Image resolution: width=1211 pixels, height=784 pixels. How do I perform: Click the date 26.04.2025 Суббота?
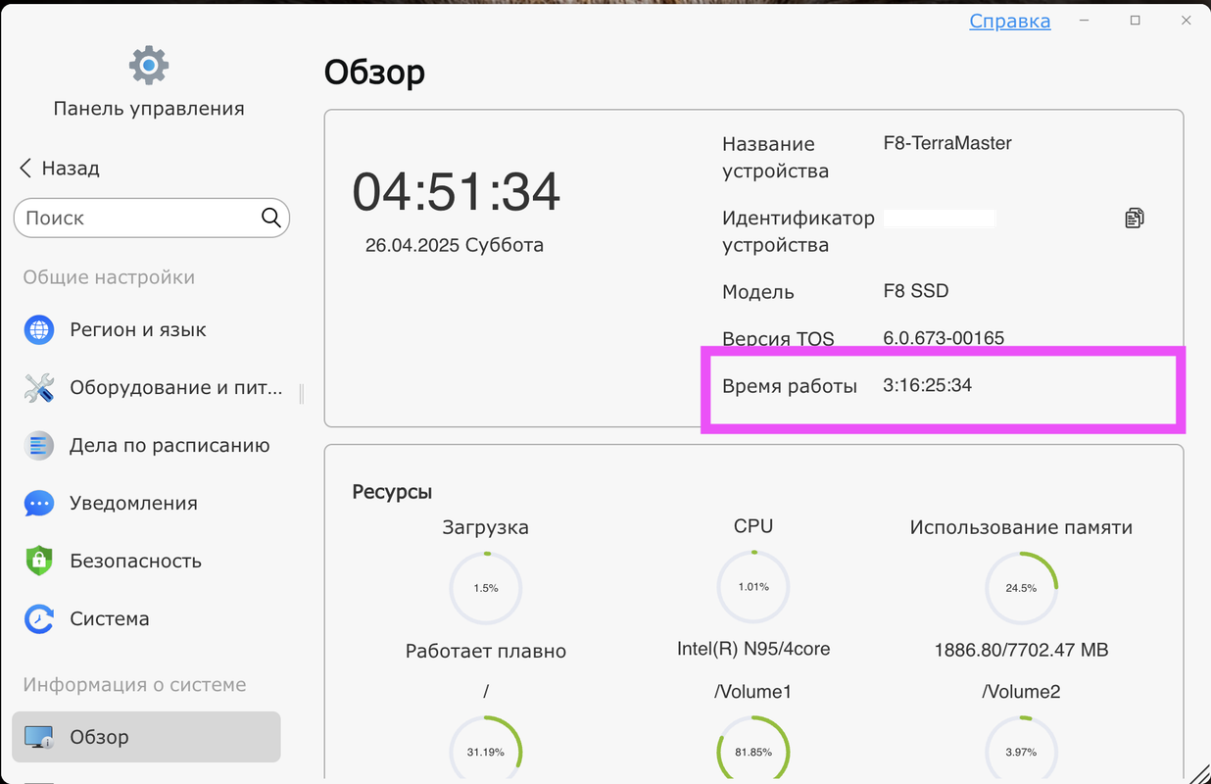455,245
